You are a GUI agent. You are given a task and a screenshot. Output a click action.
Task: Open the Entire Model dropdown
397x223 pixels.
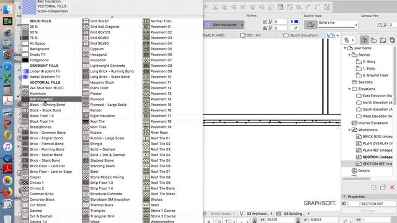tap(222, 214)
